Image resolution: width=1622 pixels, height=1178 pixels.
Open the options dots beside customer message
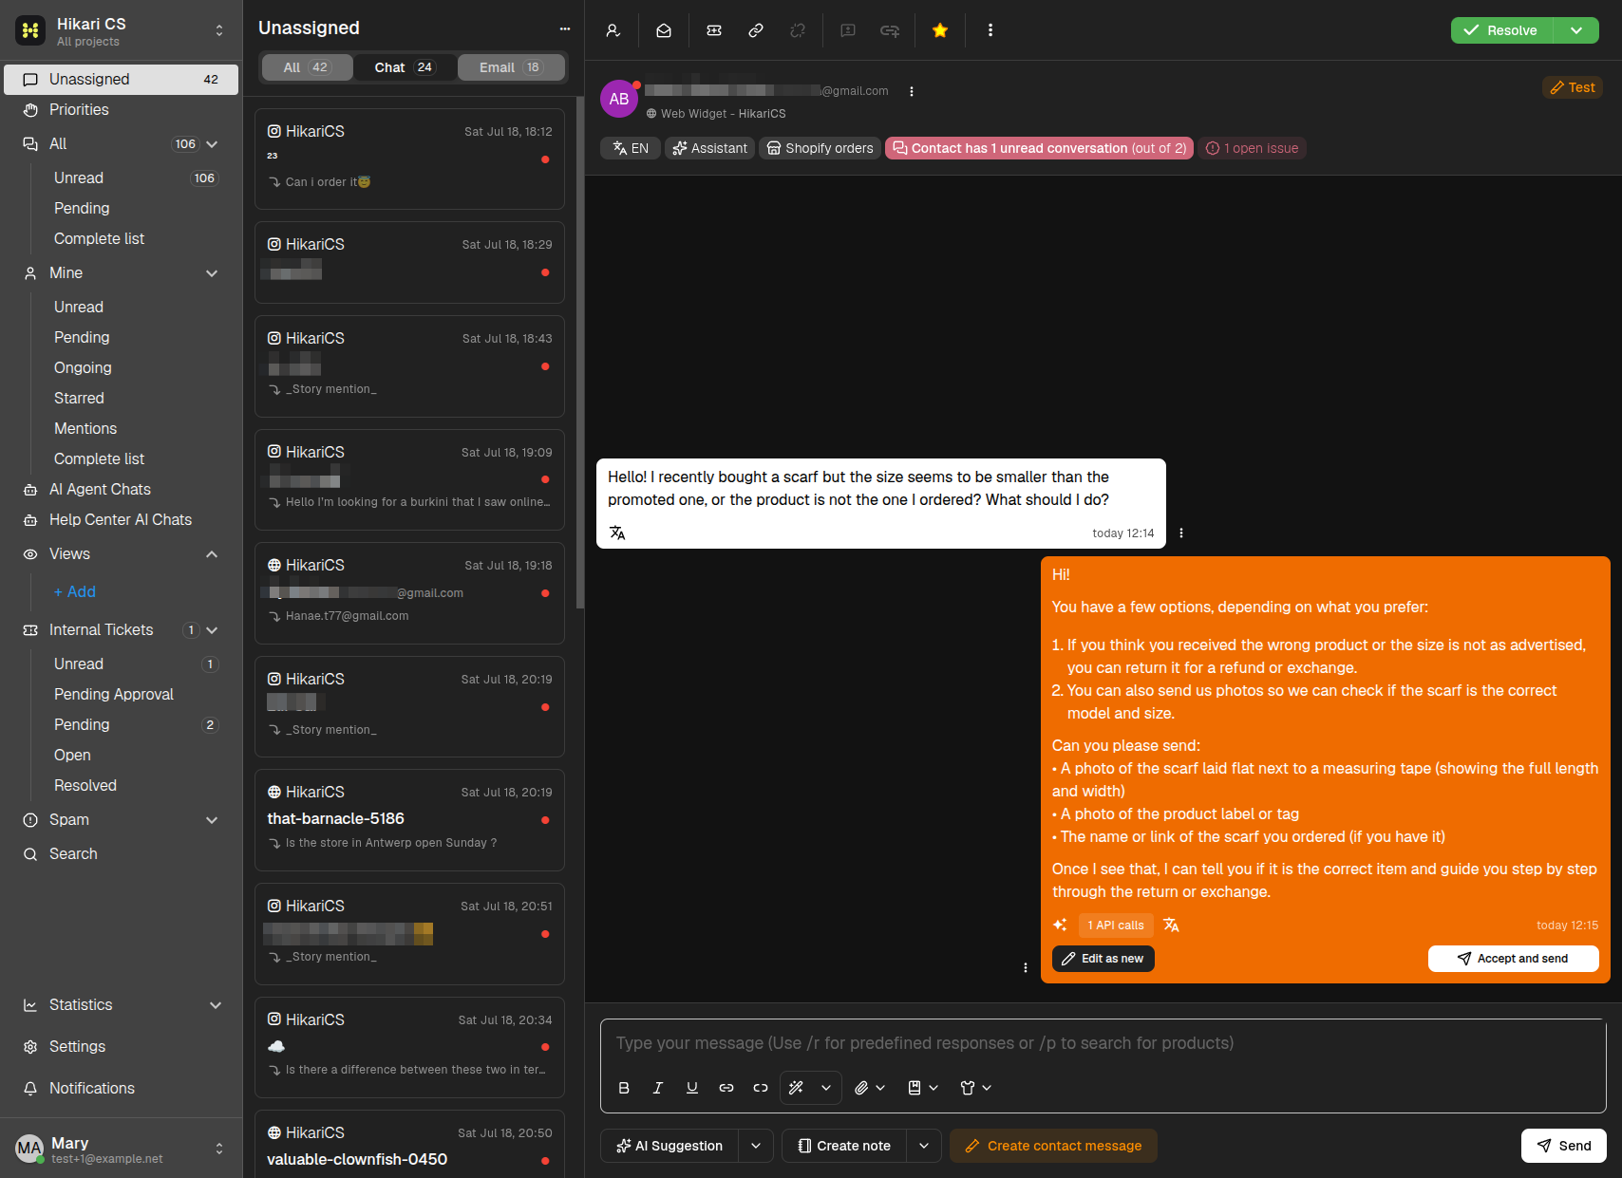(1181, 533)
